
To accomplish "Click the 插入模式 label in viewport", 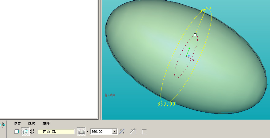I will [110, 95].
